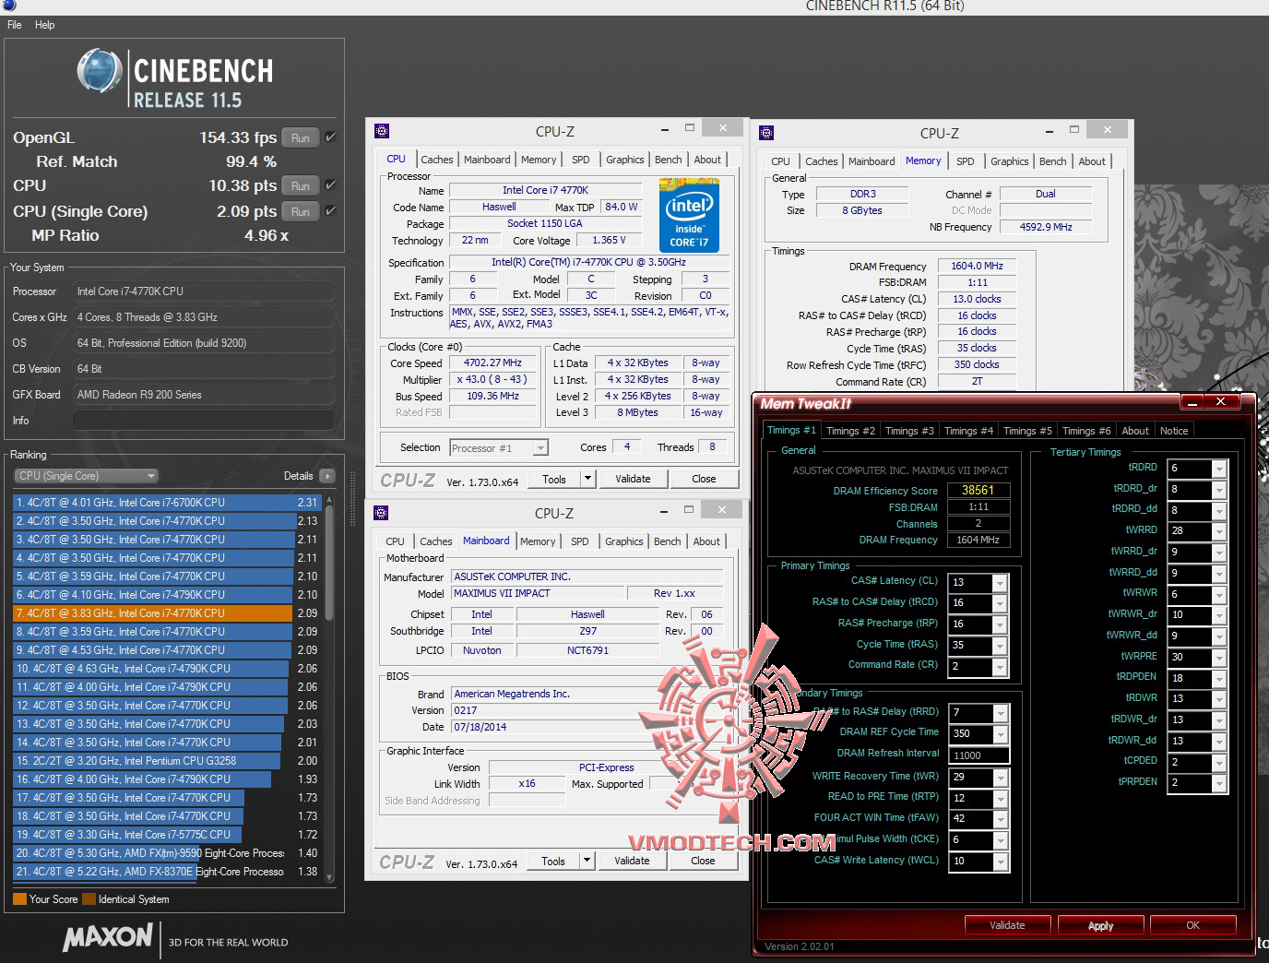Open the FOUR ACT WIN Time (tFAW) dropdown
Screen dimensions: 1269x963
click(999, 819)
